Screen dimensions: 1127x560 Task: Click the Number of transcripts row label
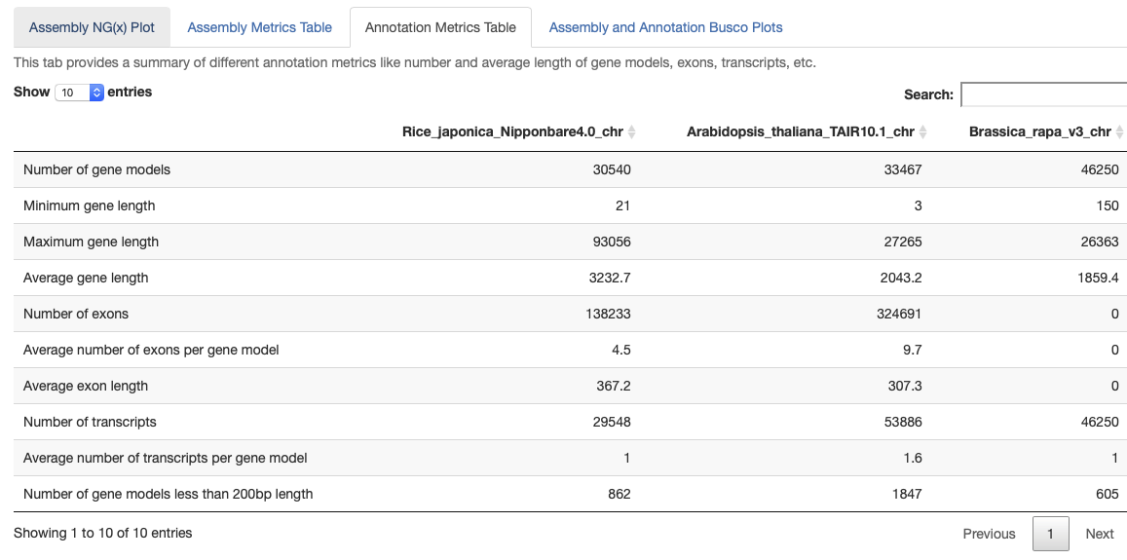[90, 422]
